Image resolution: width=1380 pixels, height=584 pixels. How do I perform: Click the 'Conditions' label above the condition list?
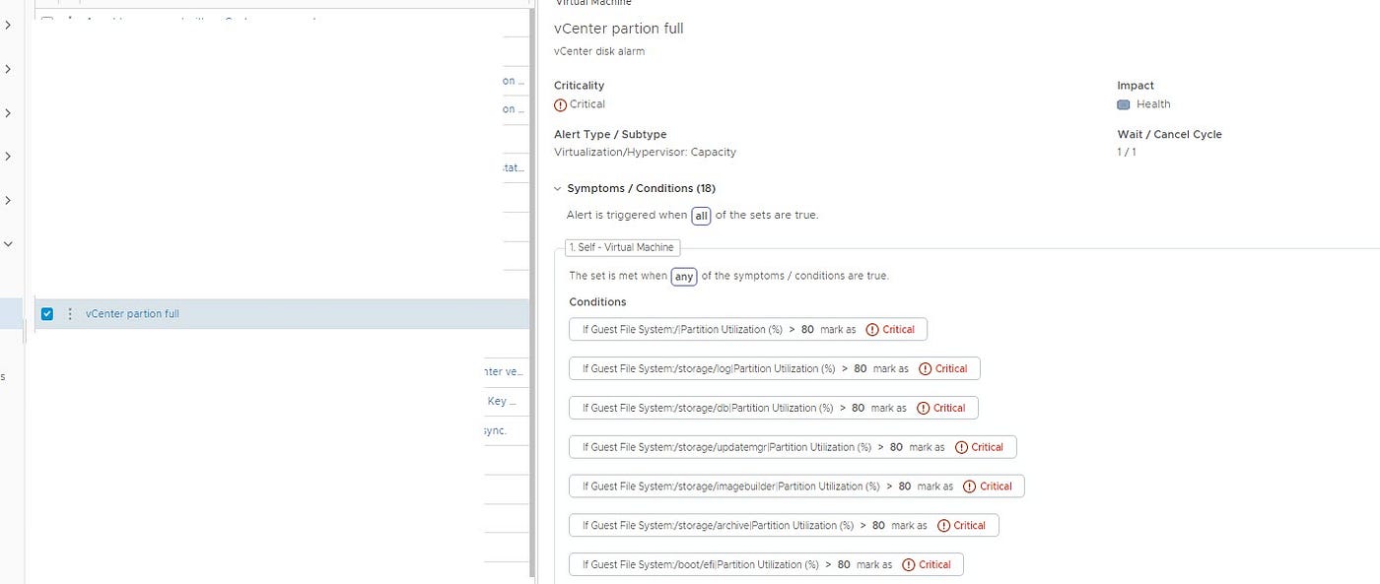tap(597, 302)
